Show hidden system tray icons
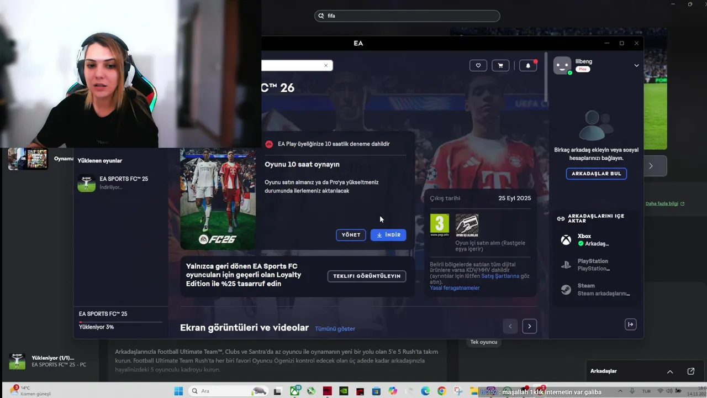 click(x=620, y=391)
